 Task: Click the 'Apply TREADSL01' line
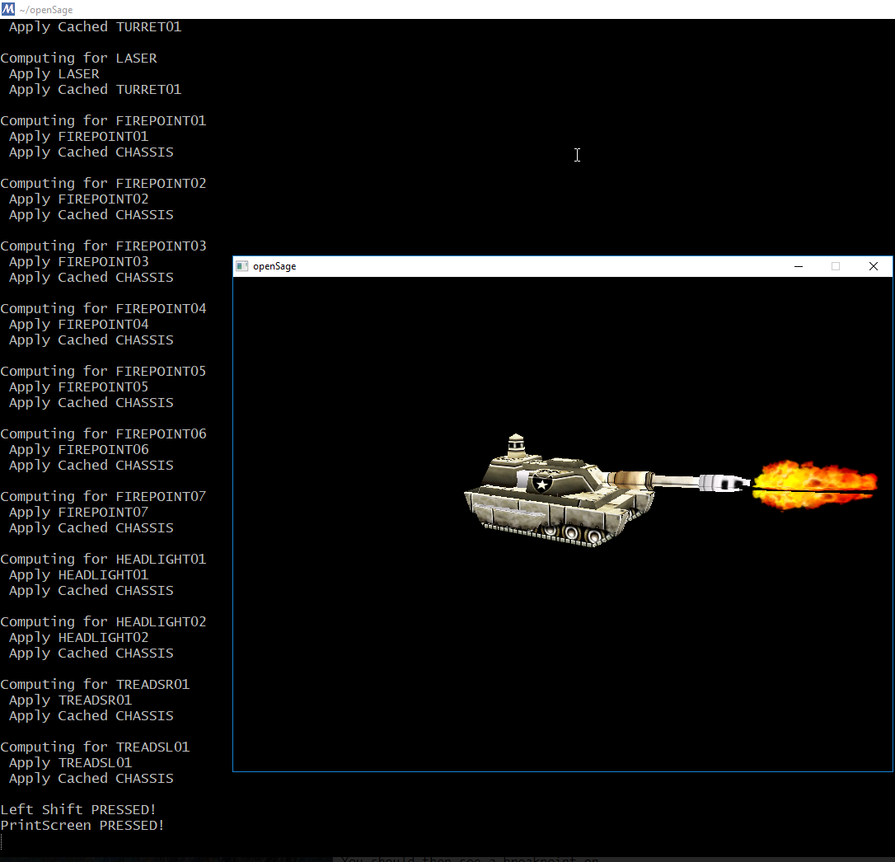[70, 762]
